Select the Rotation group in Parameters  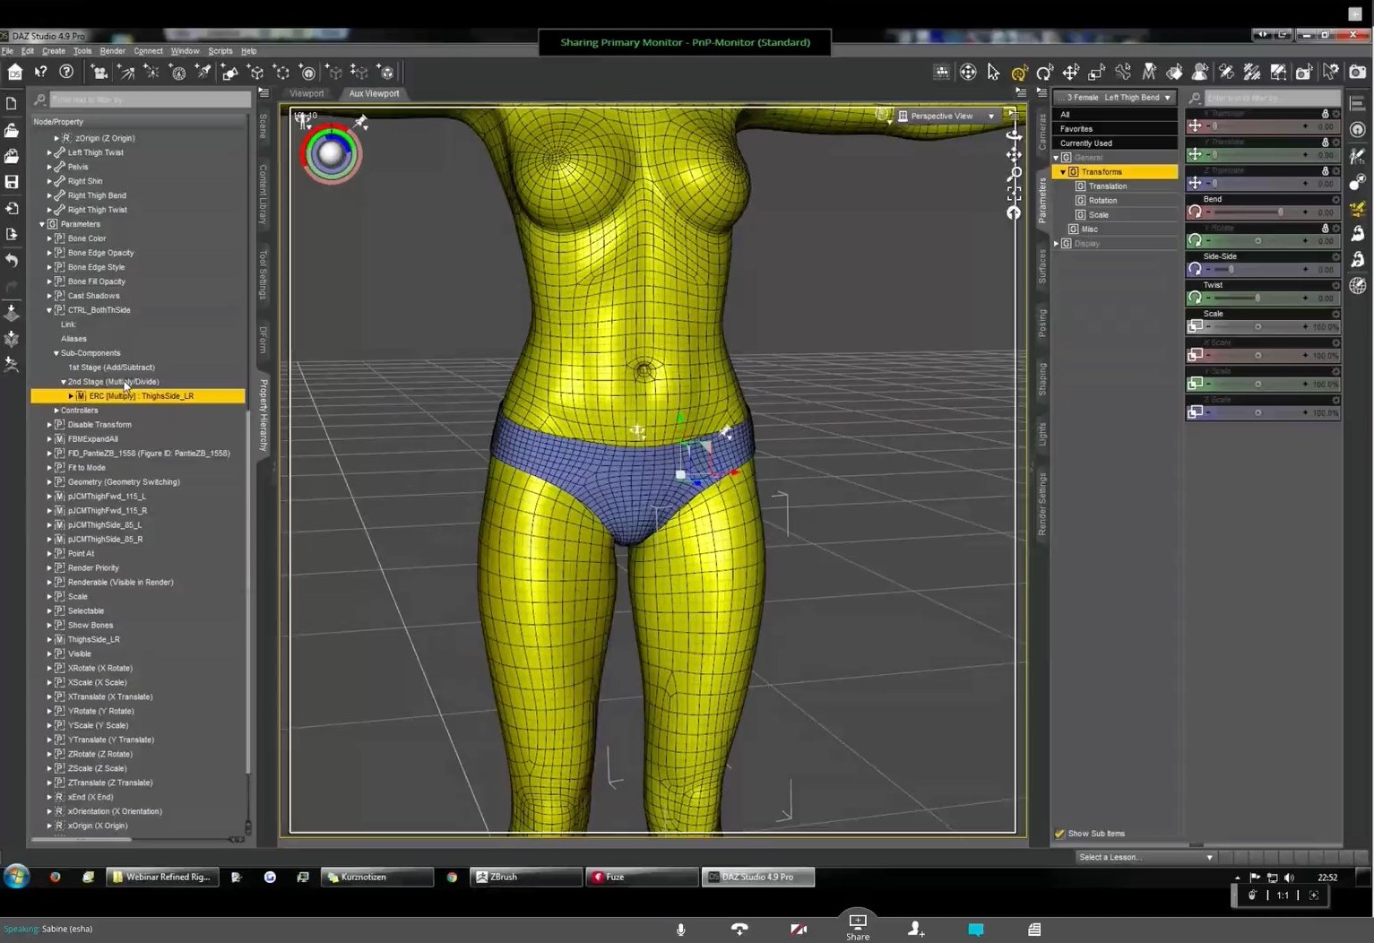click(x=1102, y=201)
